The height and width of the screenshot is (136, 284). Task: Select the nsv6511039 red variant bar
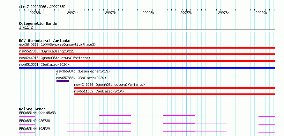(175, 94)
